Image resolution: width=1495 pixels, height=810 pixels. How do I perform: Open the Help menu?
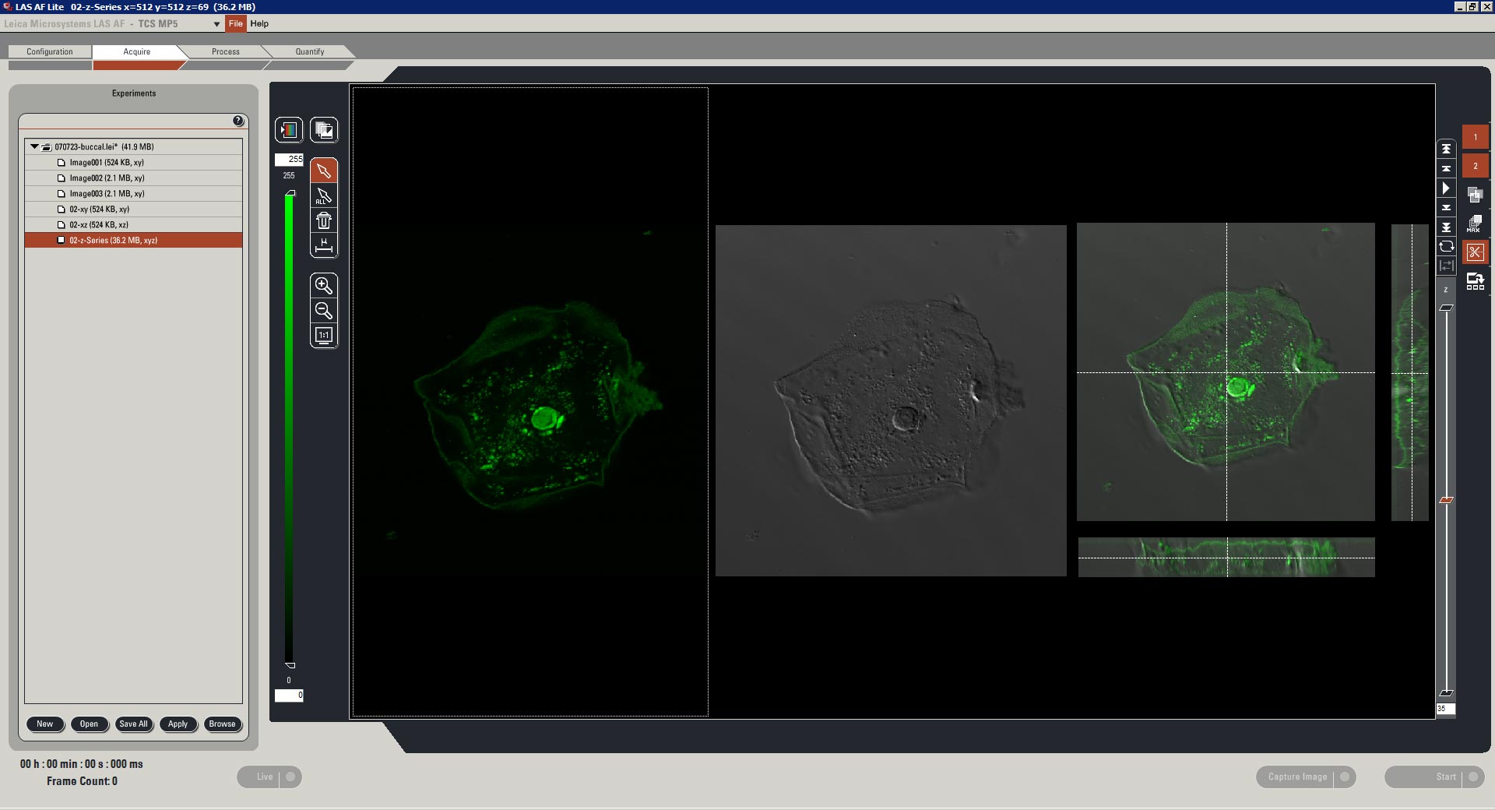pos(259,24)
